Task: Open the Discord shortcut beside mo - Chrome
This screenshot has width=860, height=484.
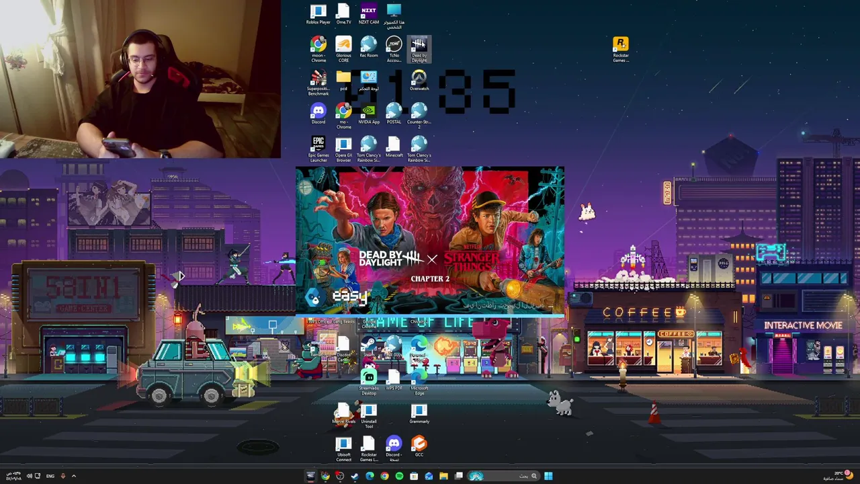Action: 318,114
